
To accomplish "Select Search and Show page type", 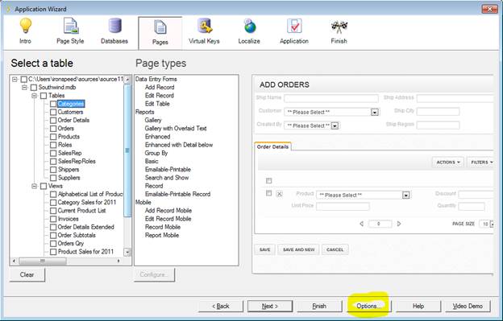I will (167, 178).
